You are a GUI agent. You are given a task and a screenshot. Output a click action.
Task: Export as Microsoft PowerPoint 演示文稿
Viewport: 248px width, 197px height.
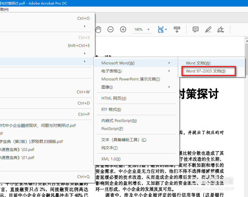coord(136,79)
